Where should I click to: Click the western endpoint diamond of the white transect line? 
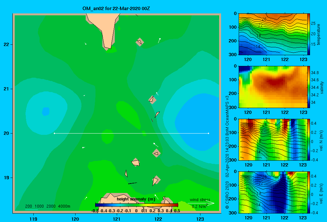[x=54, y=133]
